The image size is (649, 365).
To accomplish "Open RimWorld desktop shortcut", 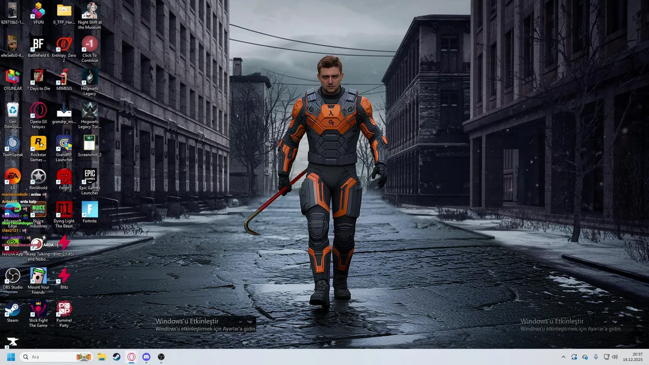I will pyautogui.click(x=38, y=179).
